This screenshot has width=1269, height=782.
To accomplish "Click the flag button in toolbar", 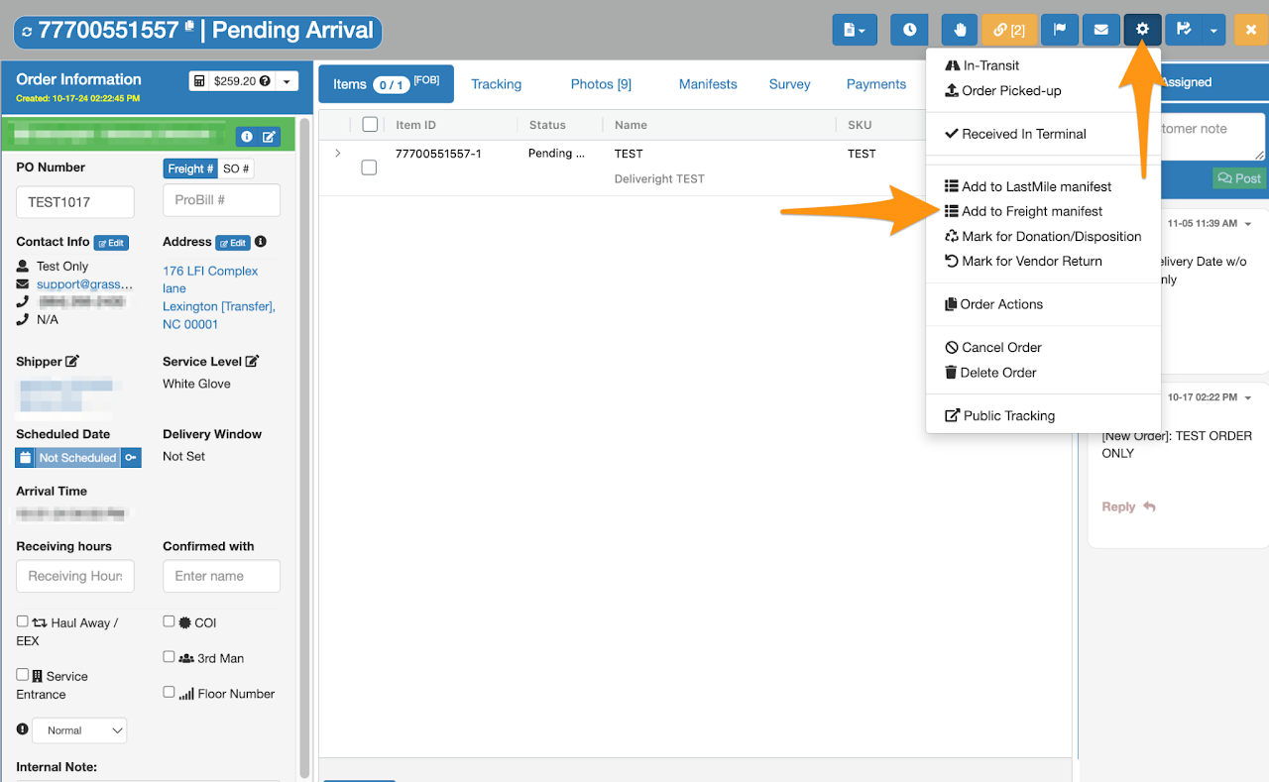I will 1060,30.
